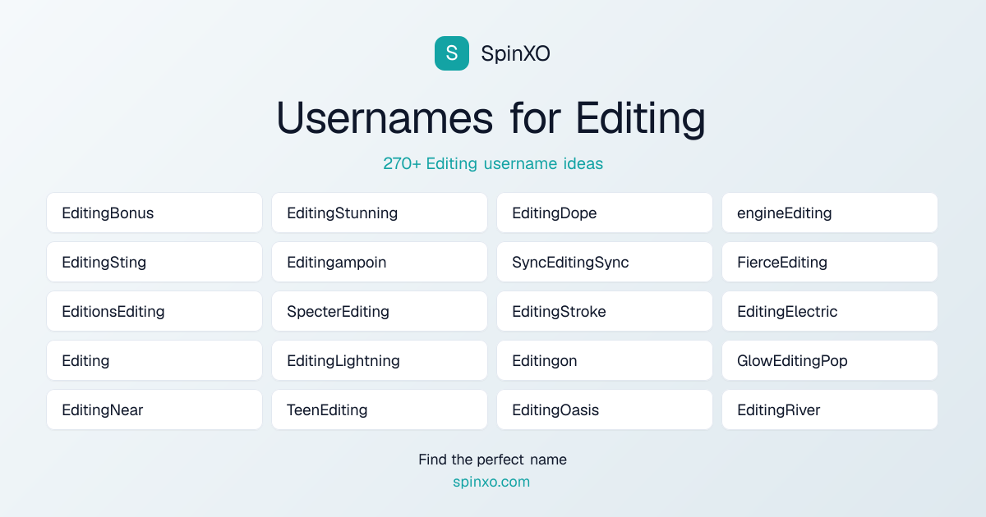Choose the Editingon username card
Viewport: 986px width, 517px height.
[x=605, y=360]
